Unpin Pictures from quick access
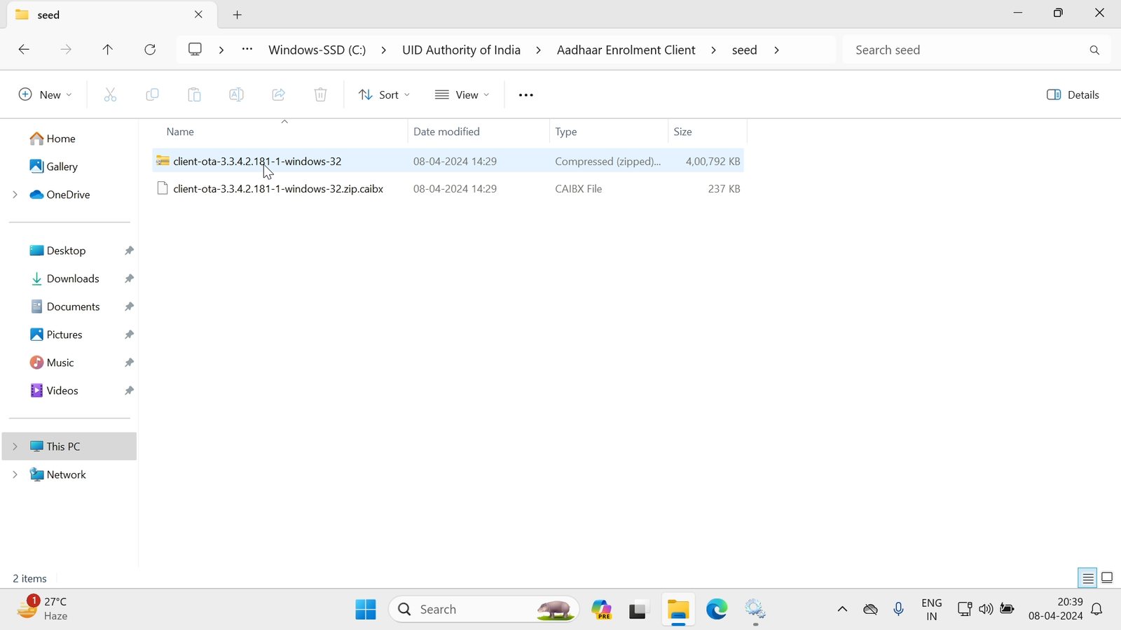The image size is (1121, 630). [129, 335]
